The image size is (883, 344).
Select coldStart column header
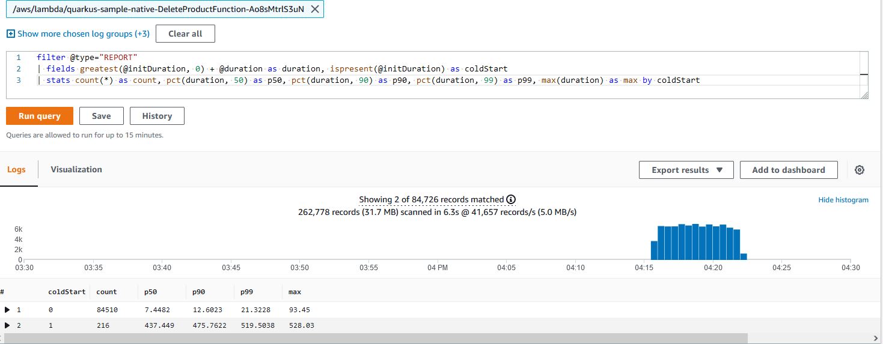coord(66,292)
